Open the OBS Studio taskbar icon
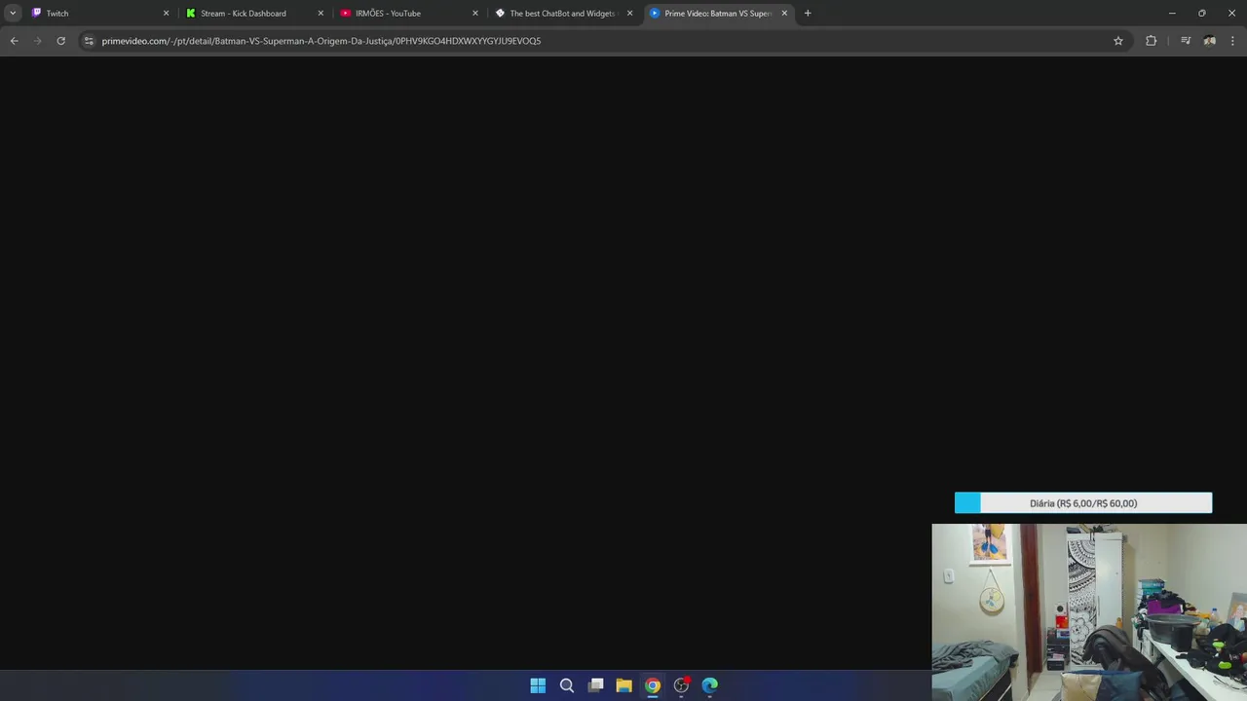The width and height of the screenshot is (1247, 701). click(x=681, y=685)
